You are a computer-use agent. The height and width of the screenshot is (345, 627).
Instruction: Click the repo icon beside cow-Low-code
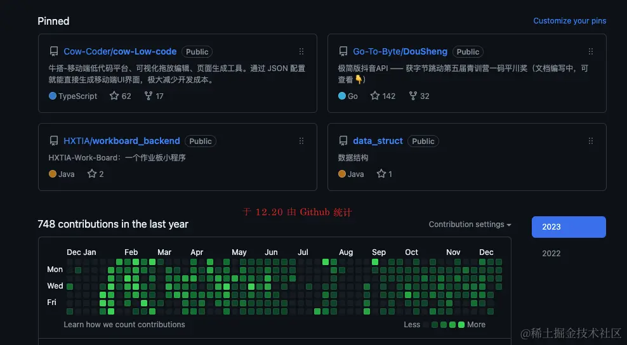tap(53, 51)
